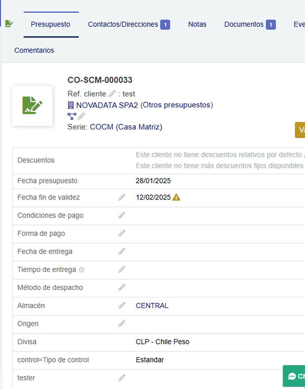Click the Estandar control type value
The image size is (305, 389).
150,360
